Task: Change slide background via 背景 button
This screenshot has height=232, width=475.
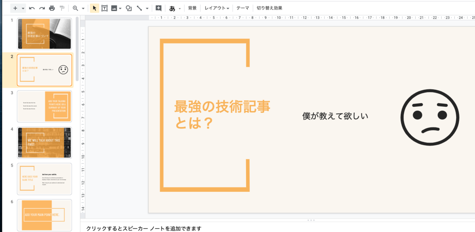Action: click(192, 7)
